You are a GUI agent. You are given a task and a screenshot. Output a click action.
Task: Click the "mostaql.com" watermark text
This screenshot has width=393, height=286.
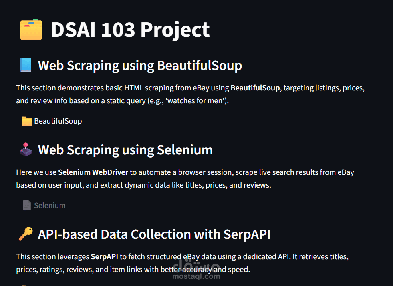click(x=196, y=276)
